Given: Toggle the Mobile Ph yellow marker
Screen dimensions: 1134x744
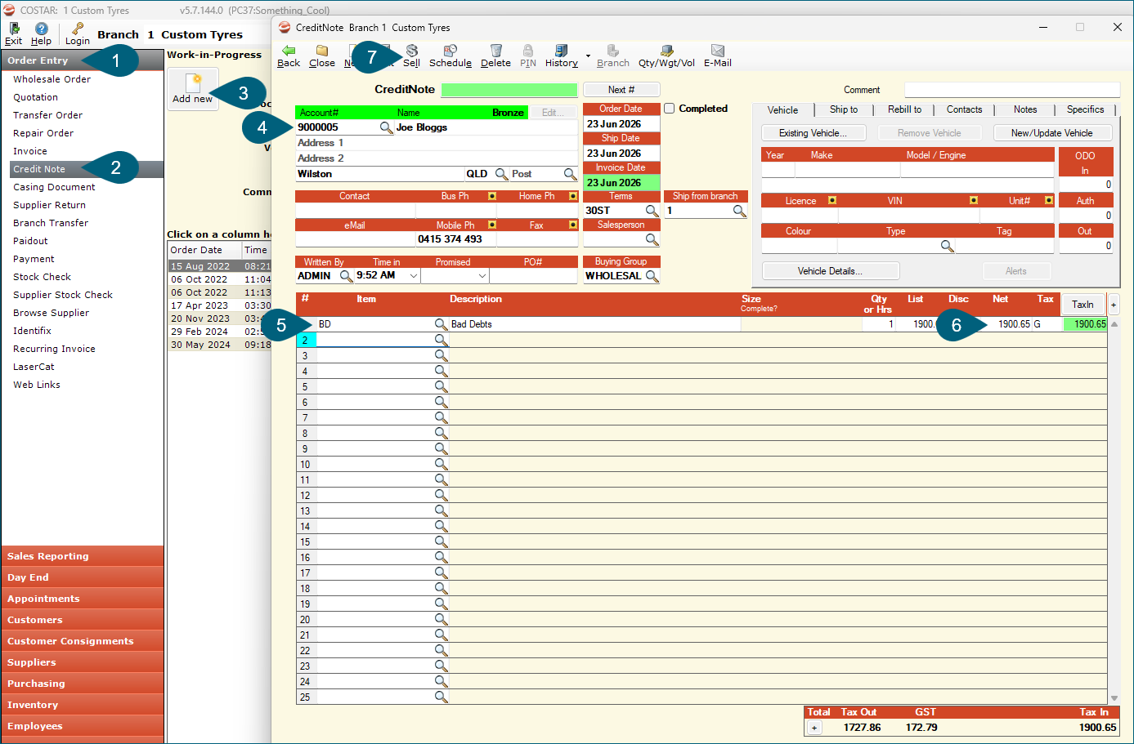Looking at the screenshot, I should [x=492, y=225].
